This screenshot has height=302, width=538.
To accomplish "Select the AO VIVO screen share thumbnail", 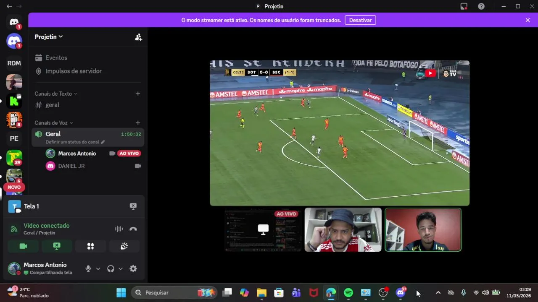I will (263, 230).
